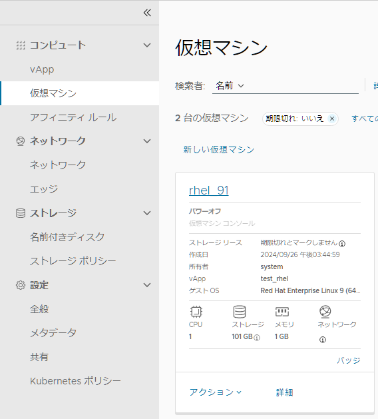The width and height of the screenshot is (378, 419).
Task: Click 新しい仮想マシン button
Action: point(219,150)
